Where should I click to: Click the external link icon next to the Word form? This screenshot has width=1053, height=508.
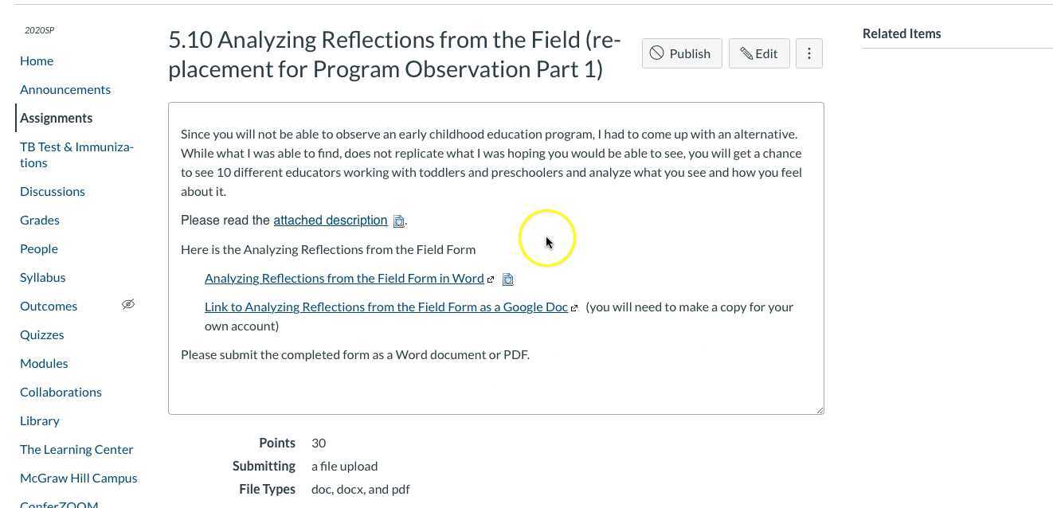pyautogui.click(x=491, y=279)
